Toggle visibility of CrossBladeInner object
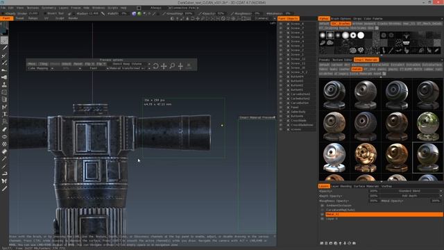This screenshot has height=250, width=444. [281, 125]
